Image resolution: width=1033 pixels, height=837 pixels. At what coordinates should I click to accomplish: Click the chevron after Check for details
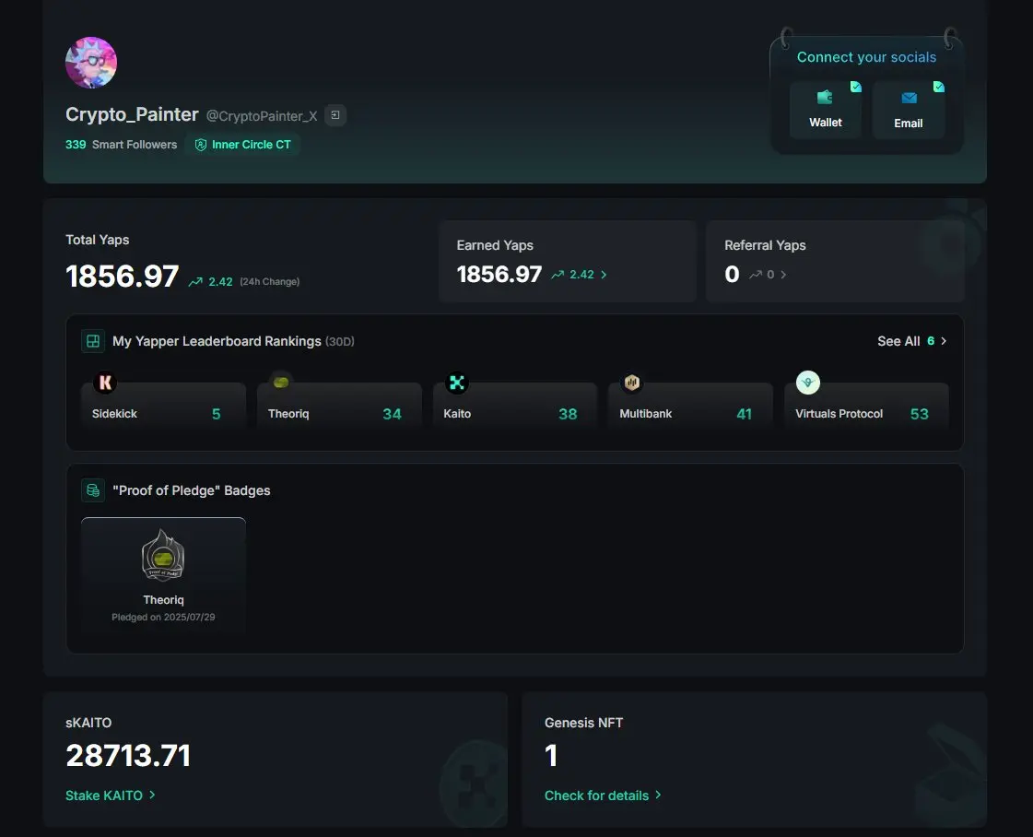(x=658, y=795)
